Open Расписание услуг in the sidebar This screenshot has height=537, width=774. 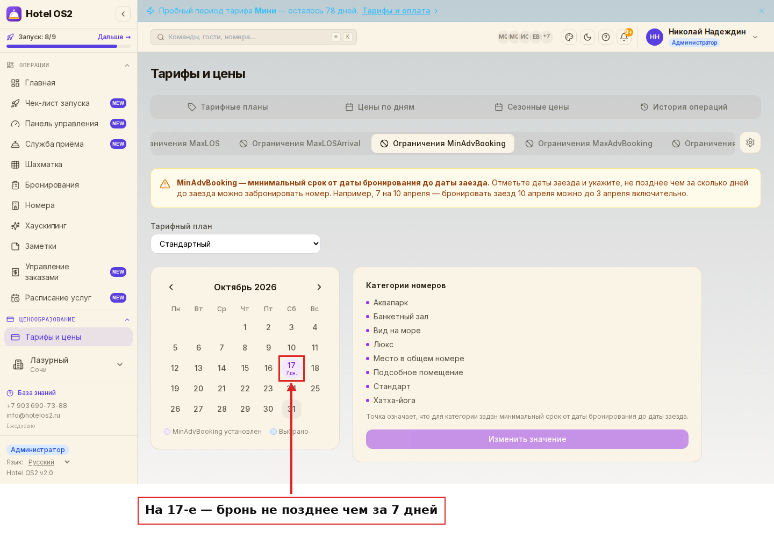(68, 298)
